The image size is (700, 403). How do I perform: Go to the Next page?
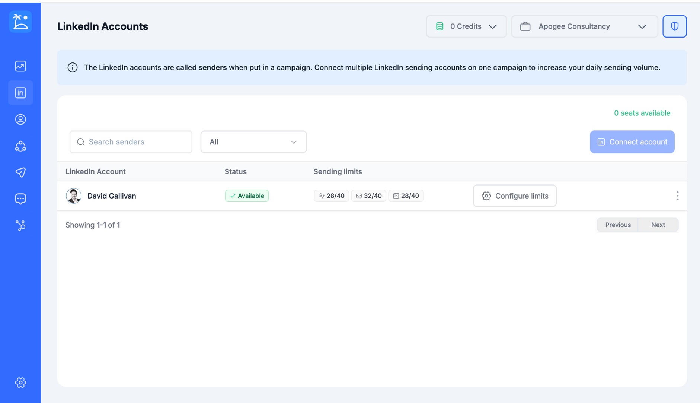pyautogui.click(x=658, y=225)
